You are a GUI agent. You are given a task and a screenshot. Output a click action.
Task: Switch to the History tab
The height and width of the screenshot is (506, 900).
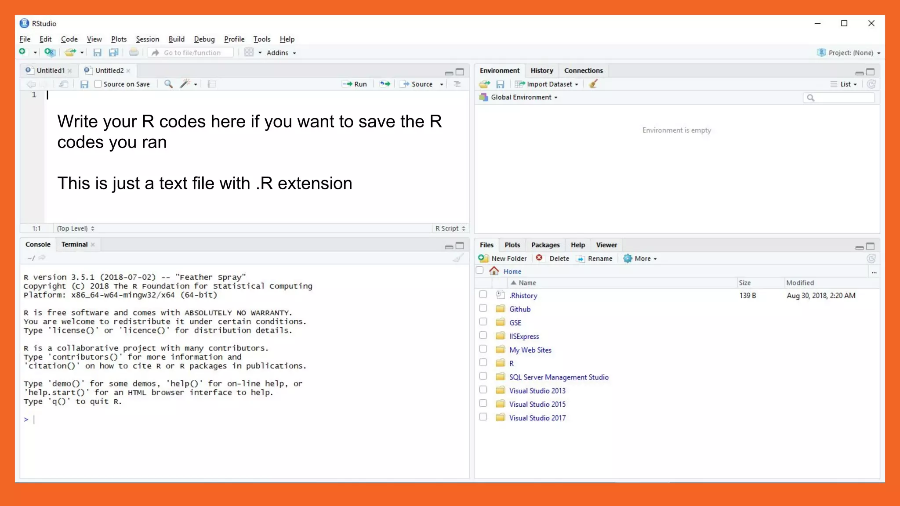(541, 70)
